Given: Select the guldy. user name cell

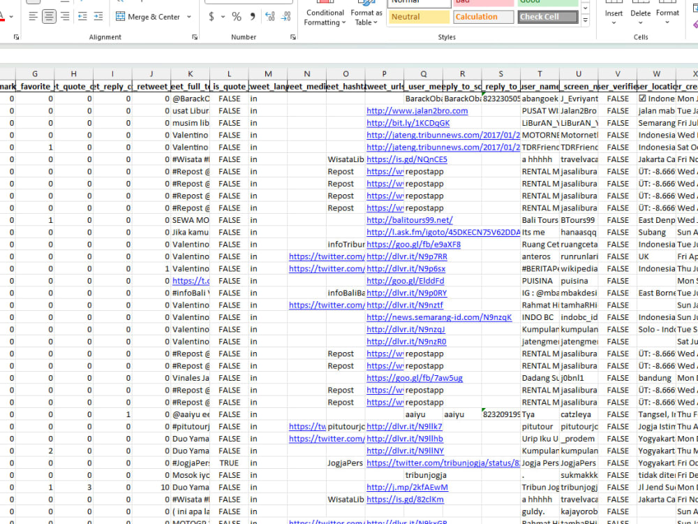Looking at the screenshot, I should 540,511.
